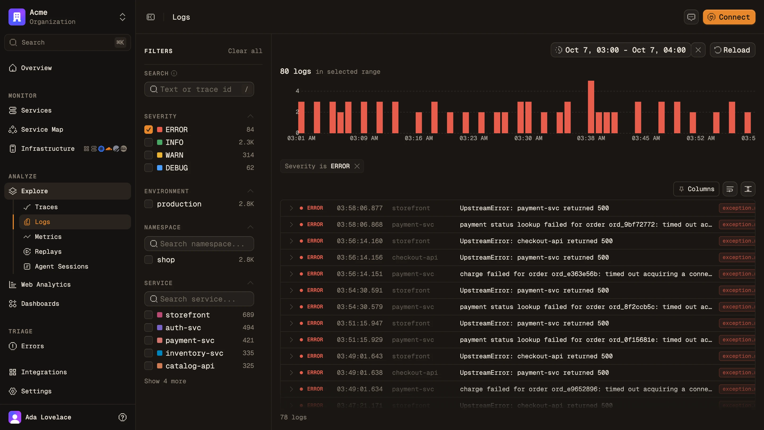Open Dashboards page

[x=68, y=304]
